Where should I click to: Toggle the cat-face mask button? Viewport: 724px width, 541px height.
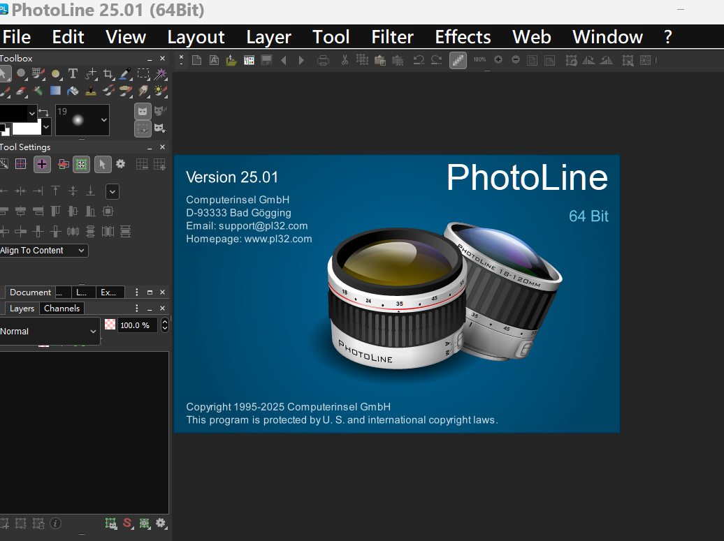(x=143, y=112)
